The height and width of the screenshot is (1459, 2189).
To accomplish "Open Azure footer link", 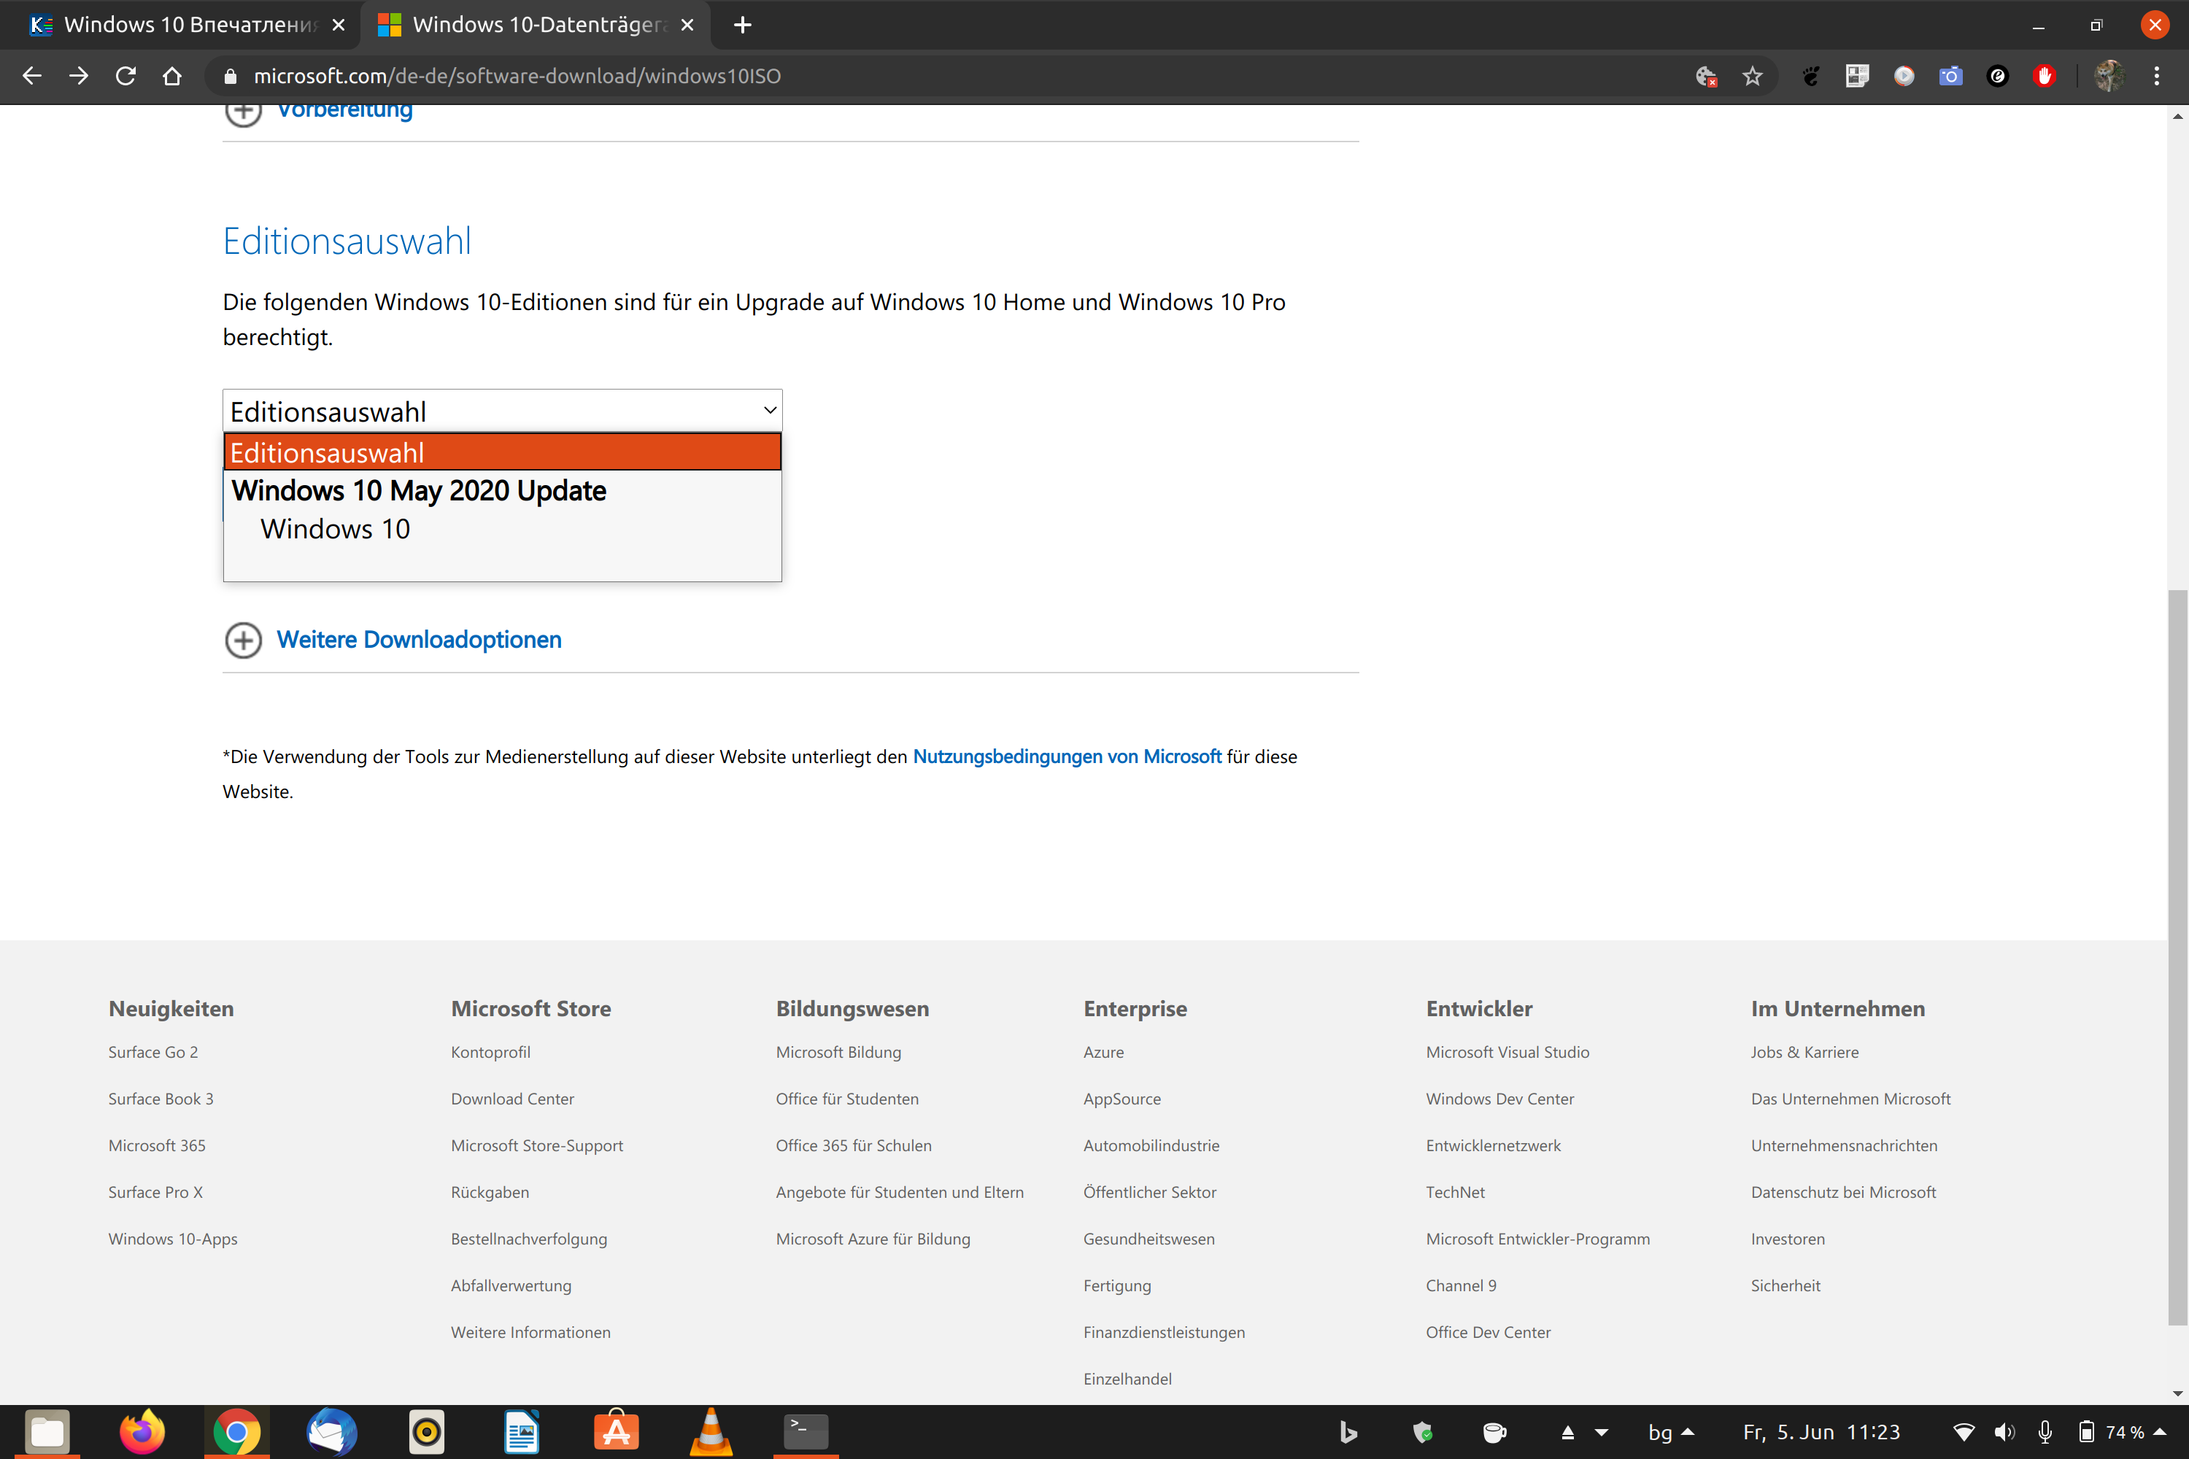I will point(1103,1053).
